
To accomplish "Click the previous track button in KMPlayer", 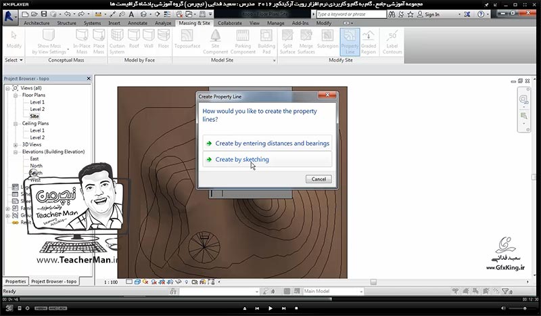I will [x=257, y=308].
